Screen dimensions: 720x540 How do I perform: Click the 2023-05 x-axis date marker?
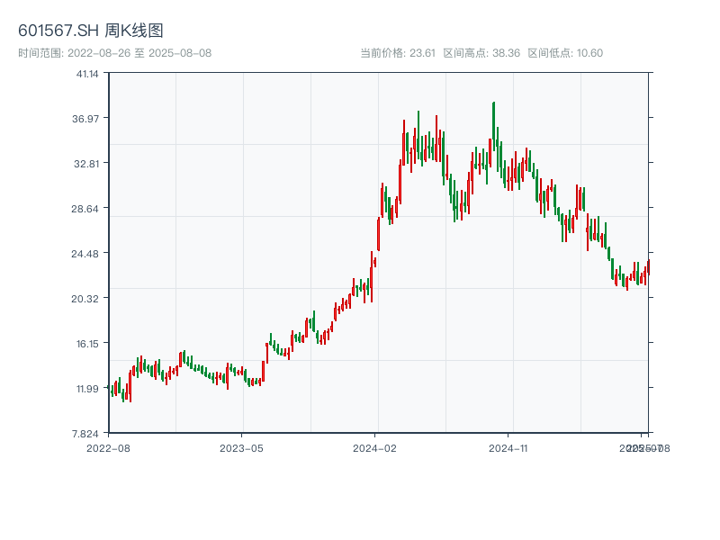click(241, 447)
